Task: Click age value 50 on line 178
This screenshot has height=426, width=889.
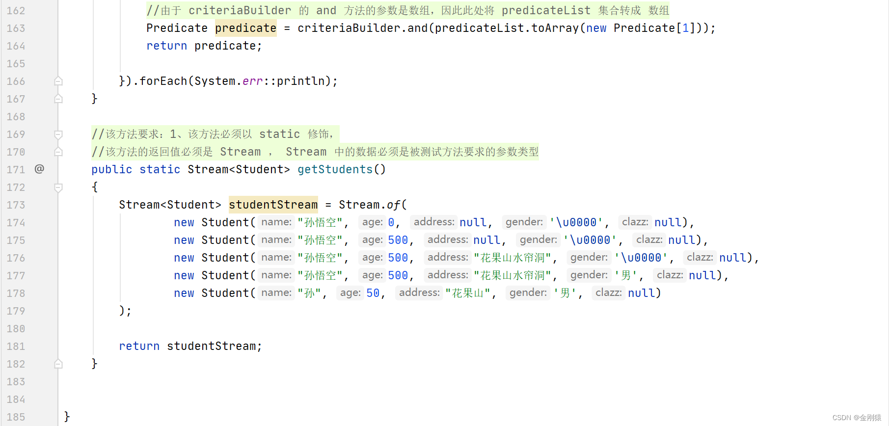Action: 373,293
